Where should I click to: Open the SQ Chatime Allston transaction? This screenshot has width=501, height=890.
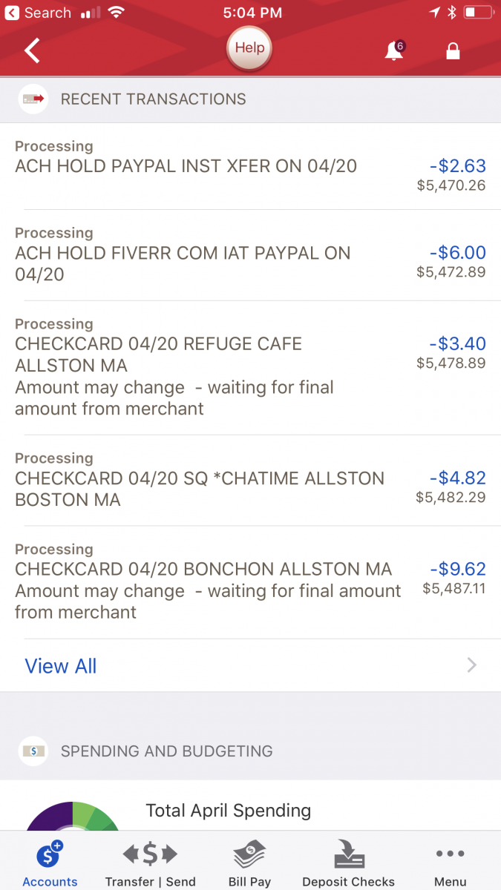tap(200, 489)
